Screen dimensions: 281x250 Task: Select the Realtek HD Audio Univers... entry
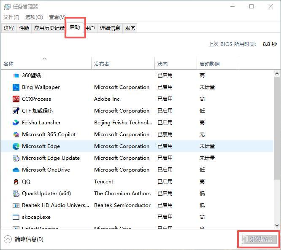click(55, 205)
